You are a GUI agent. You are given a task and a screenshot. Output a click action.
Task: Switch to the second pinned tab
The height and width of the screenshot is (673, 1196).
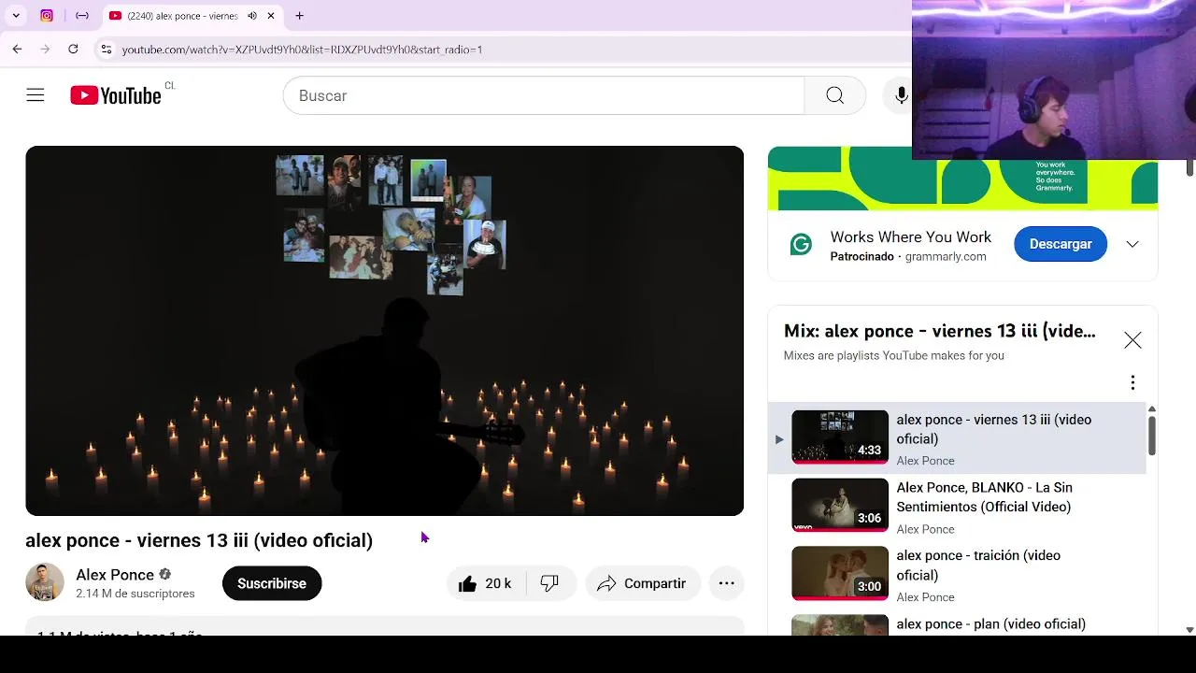tap(82, 16)
